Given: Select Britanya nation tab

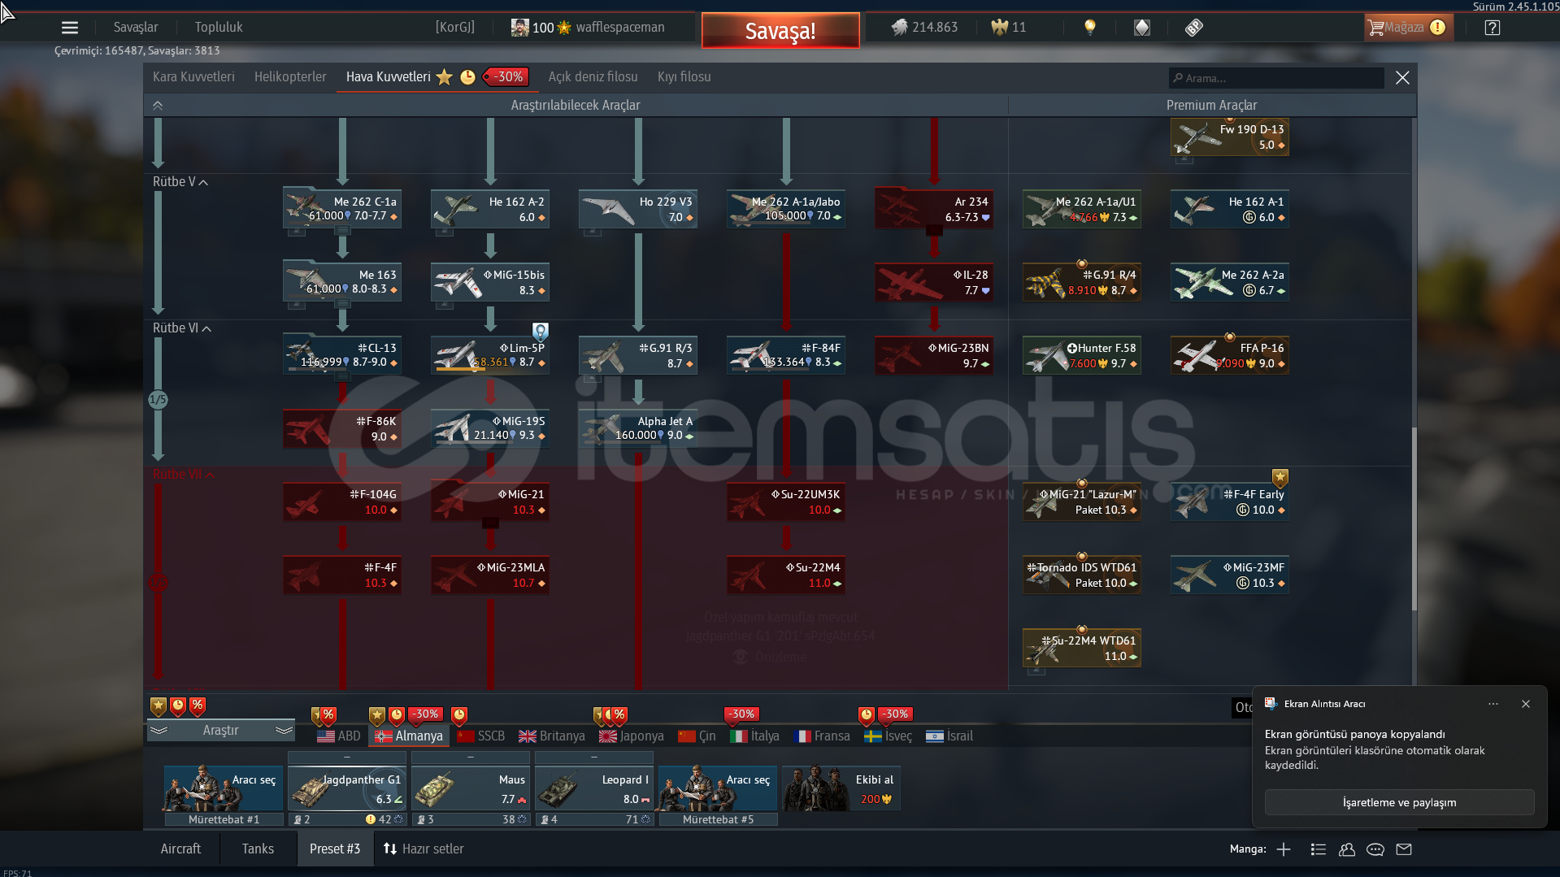Looking at the screenshot, I should tap(552, 736).
